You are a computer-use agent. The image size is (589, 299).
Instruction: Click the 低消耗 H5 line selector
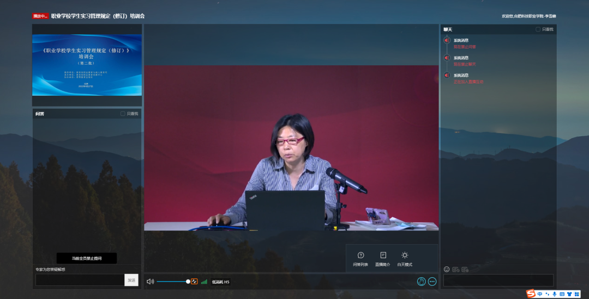pyautogui.click(x=221, y=282)
